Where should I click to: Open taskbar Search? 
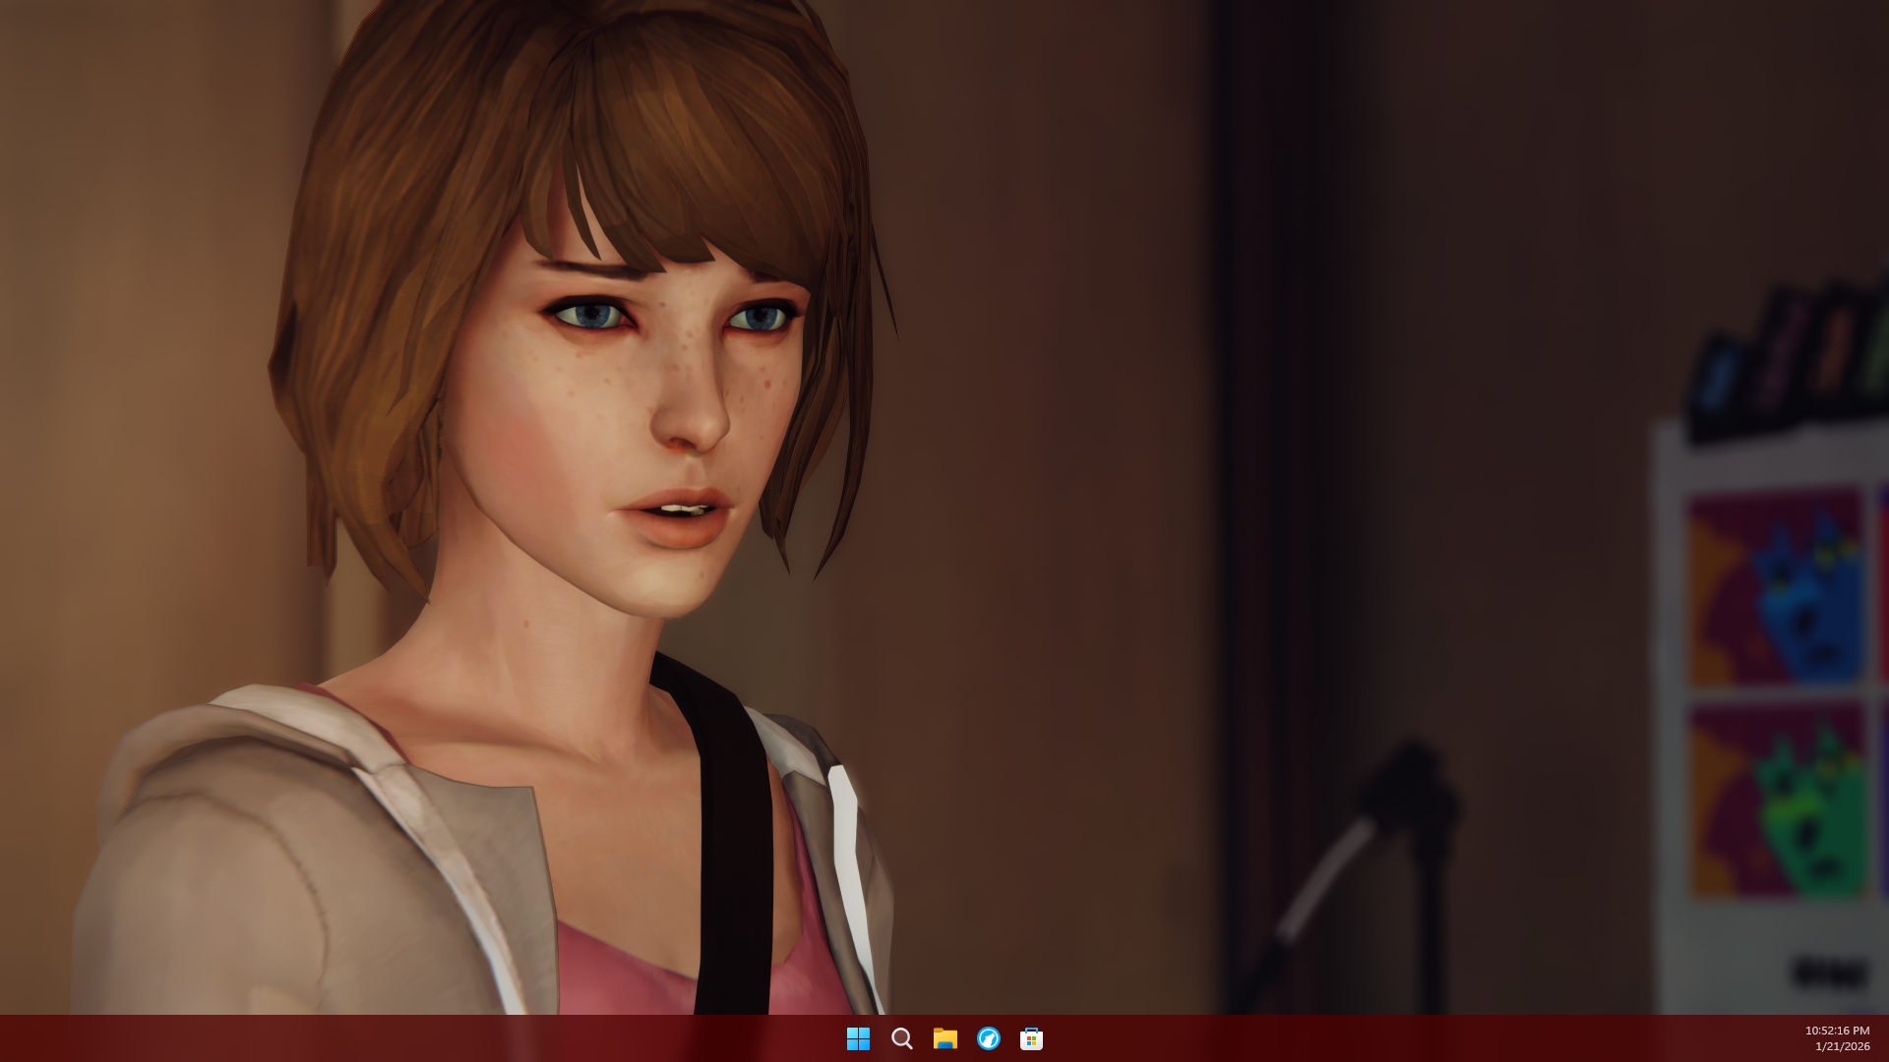[x=901, y=1038]
